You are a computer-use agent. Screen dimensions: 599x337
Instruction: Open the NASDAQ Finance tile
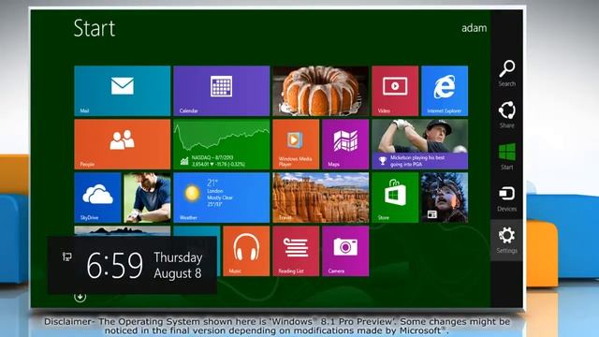pyautogui.click(x=222, y=144)
